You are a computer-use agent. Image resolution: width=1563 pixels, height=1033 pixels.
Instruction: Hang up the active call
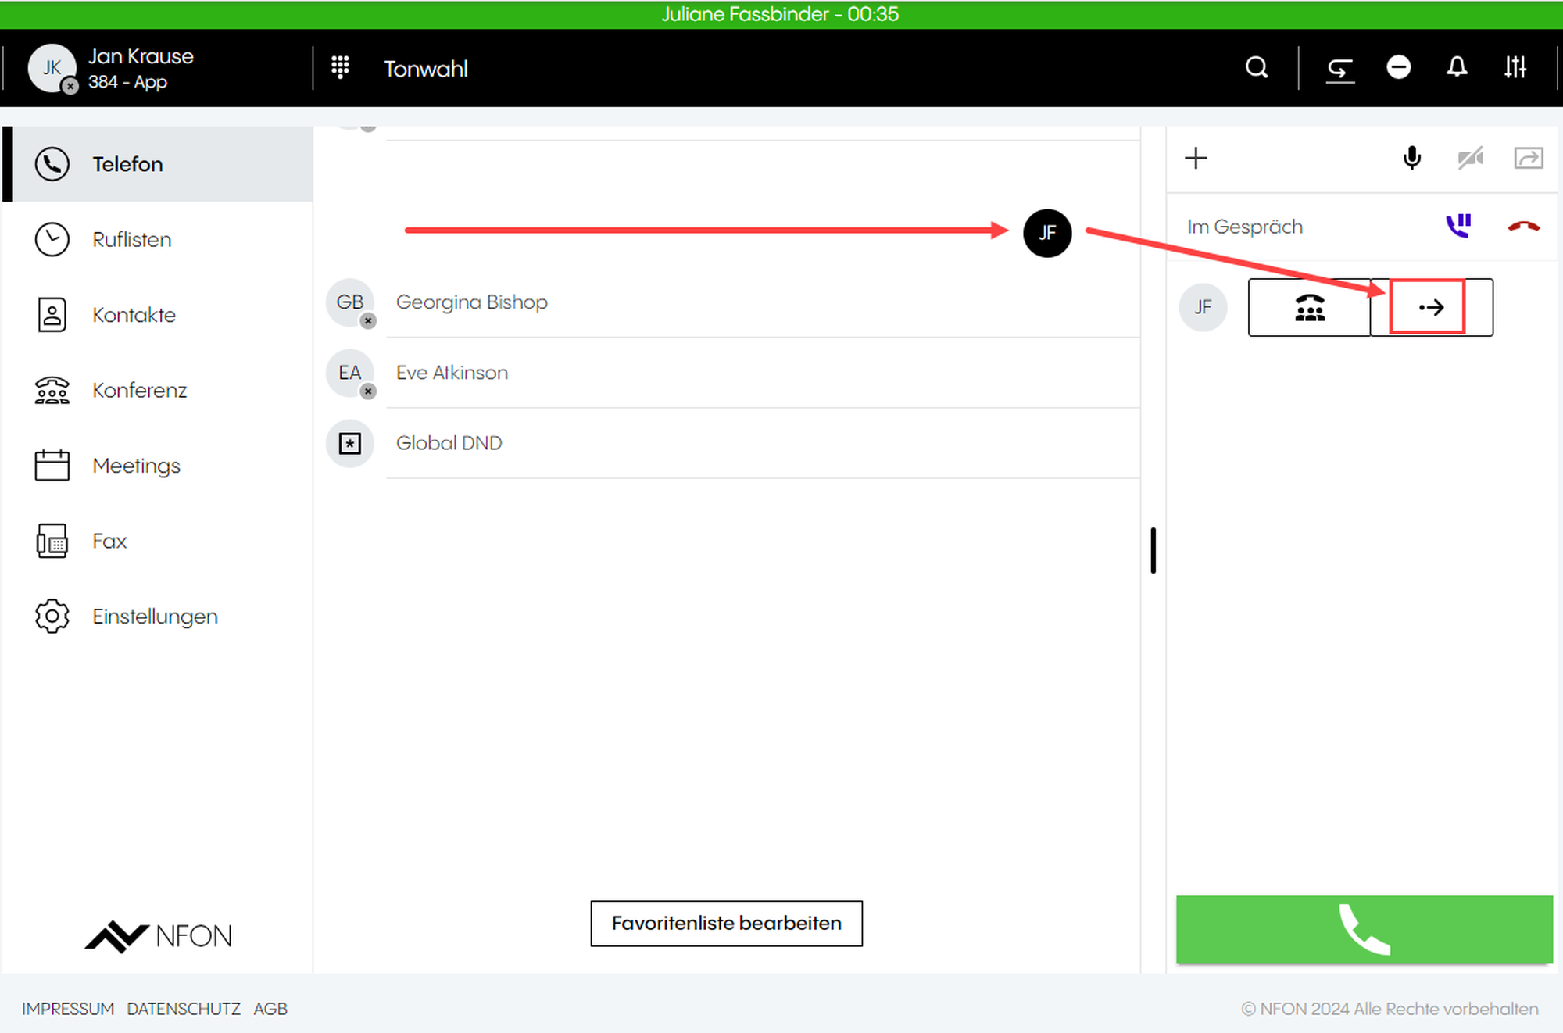pos(1523,227)
